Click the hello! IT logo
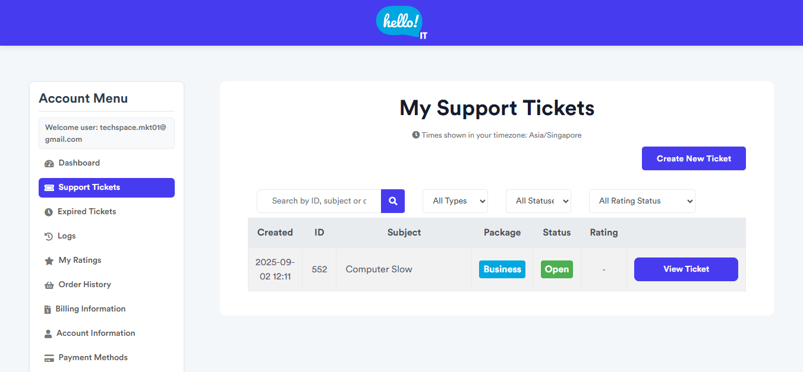The width and height of the screenshot is (803, 372). pyautogui.click(x=402, y=23)
